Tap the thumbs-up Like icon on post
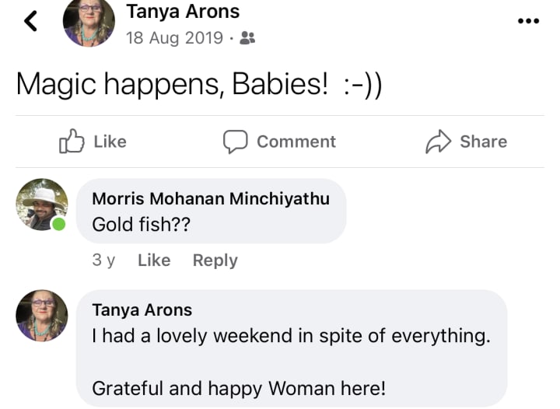Viewport: 560px width, 409px height. [72, 142]
